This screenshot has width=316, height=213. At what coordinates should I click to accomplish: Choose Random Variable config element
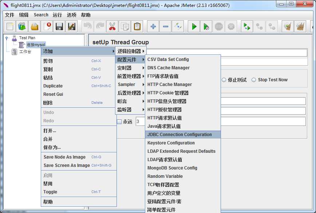click(x=183, y=176)
